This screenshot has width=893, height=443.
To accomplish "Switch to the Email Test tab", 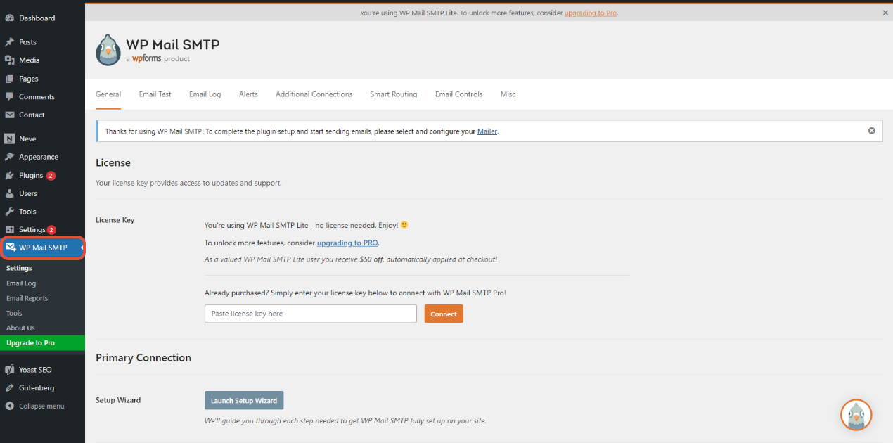I will [155, 94].
